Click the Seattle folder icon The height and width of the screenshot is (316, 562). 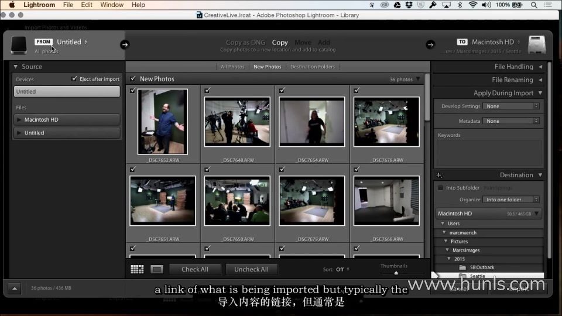pos(462,276)
